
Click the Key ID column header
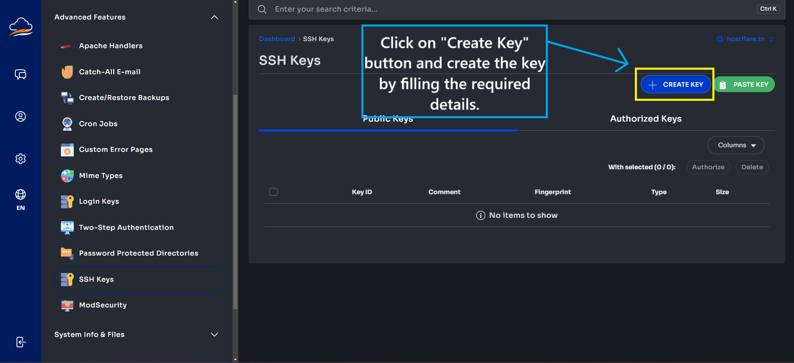362,192
